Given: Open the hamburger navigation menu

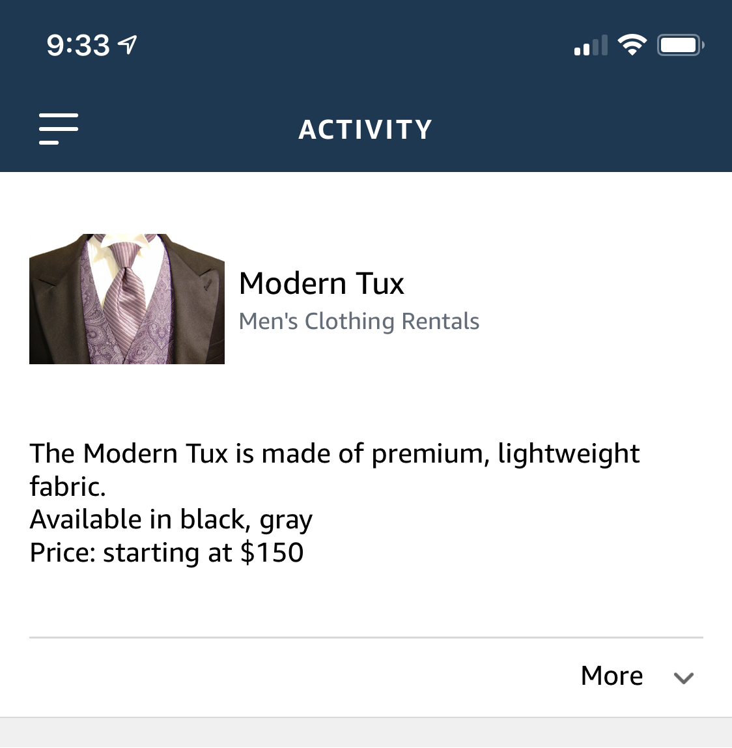Looking at the screenshot, I should point(59,128).
